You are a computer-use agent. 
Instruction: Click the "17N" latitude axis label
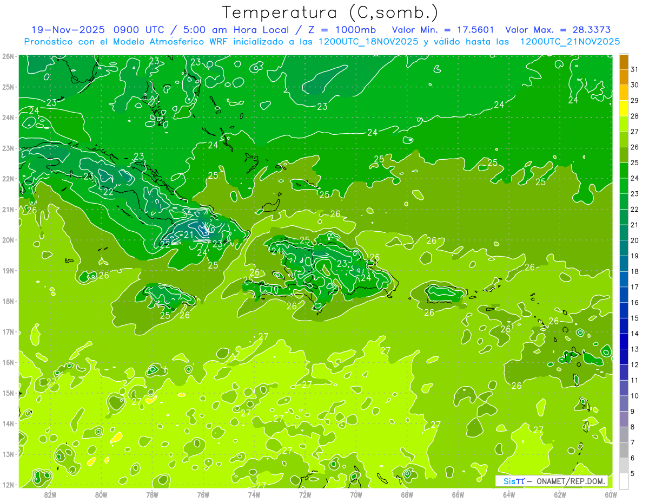pyautogui.click(x=8, y=332)
